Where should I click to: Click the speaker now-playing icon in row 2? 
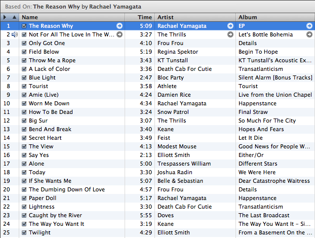coord(15,34)
